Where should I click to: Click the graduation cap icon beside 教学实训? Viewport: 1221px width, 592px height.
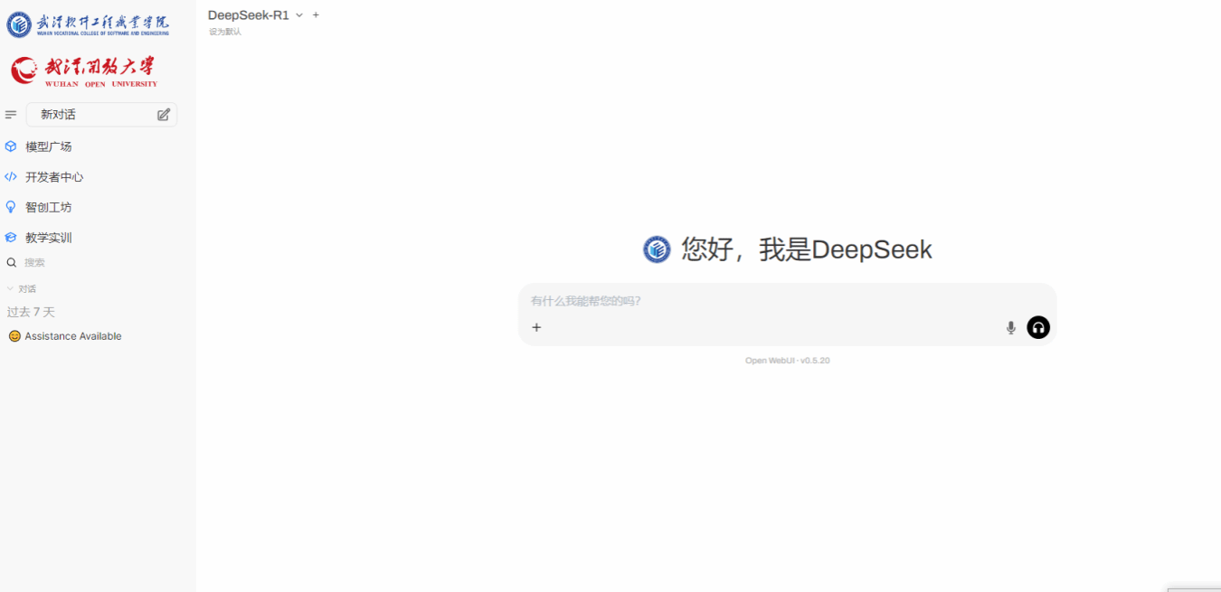[11, 238]
